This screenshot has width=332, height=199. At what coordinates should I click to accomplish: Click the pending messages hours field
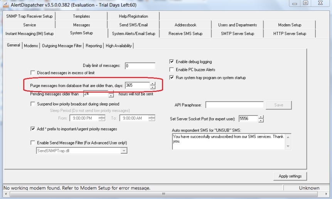click(96, 94)
